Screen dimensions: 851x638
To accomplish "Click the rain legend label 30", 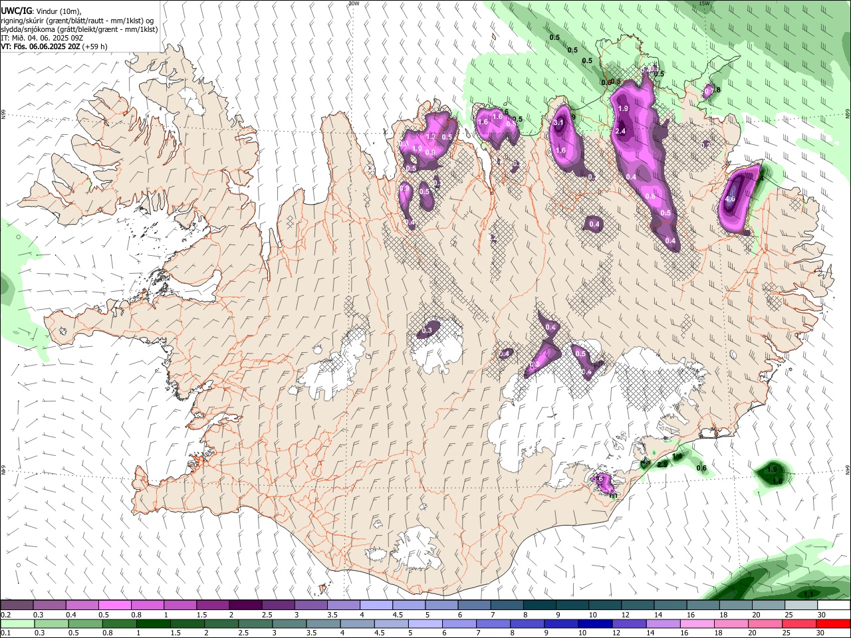I will point(822,633).
